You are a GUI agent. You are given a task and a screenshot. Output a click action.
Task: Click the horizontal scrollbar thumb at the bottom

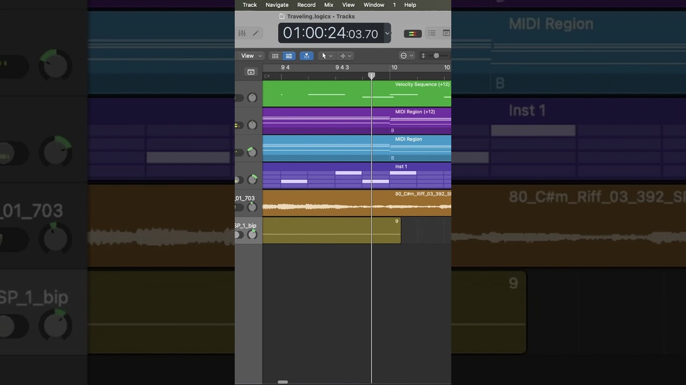pyautogui.click(x=283, y=382)
